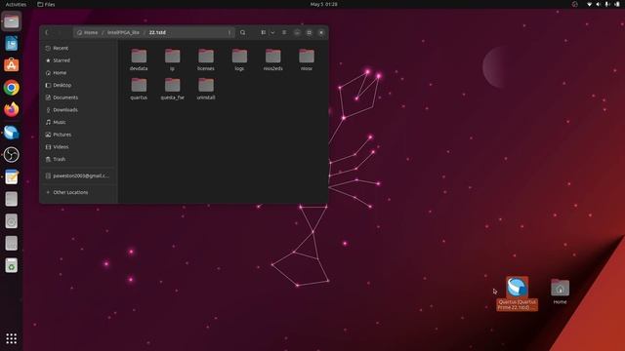This screenshot has height=351, width=625.
Task: Select the devdata folder
Action: [139, 60]
